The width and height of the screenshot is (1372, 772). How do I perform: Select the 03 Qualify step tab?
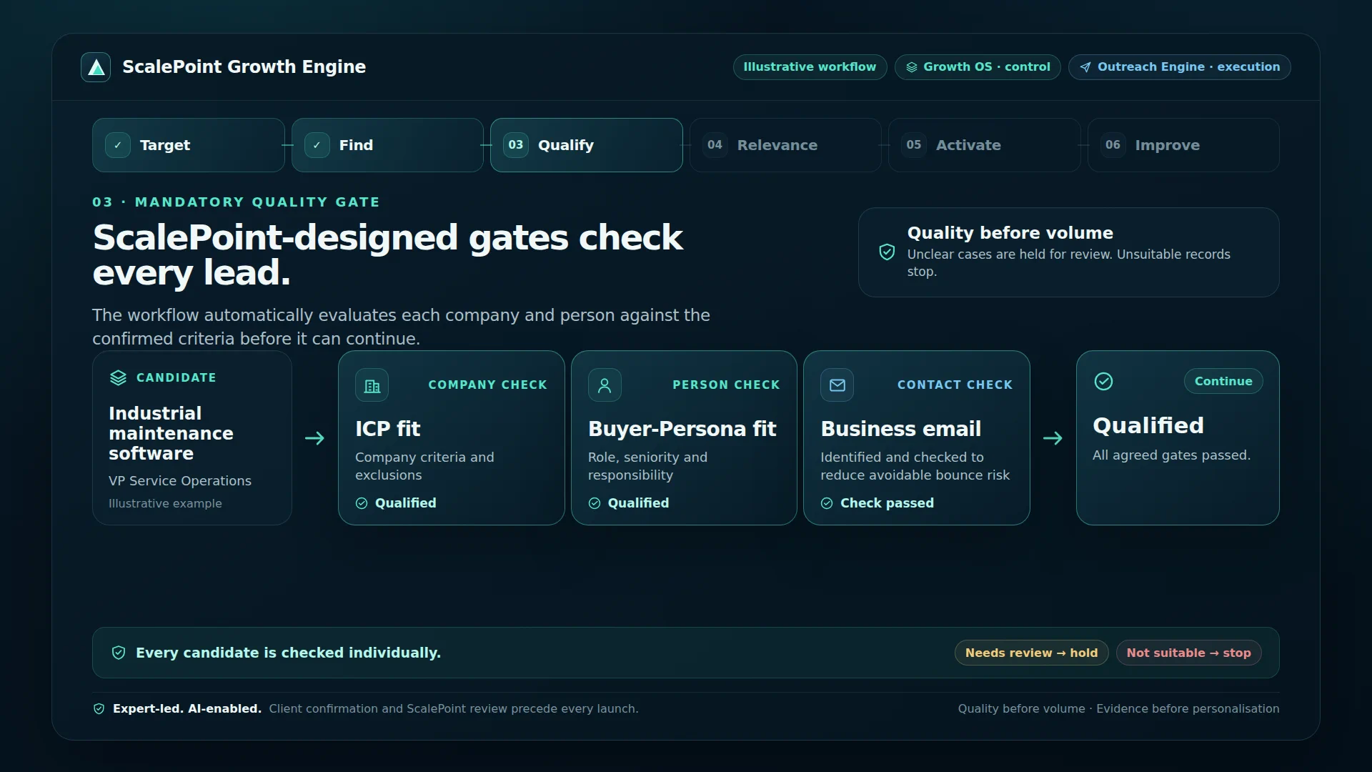(x=587, y=145)
